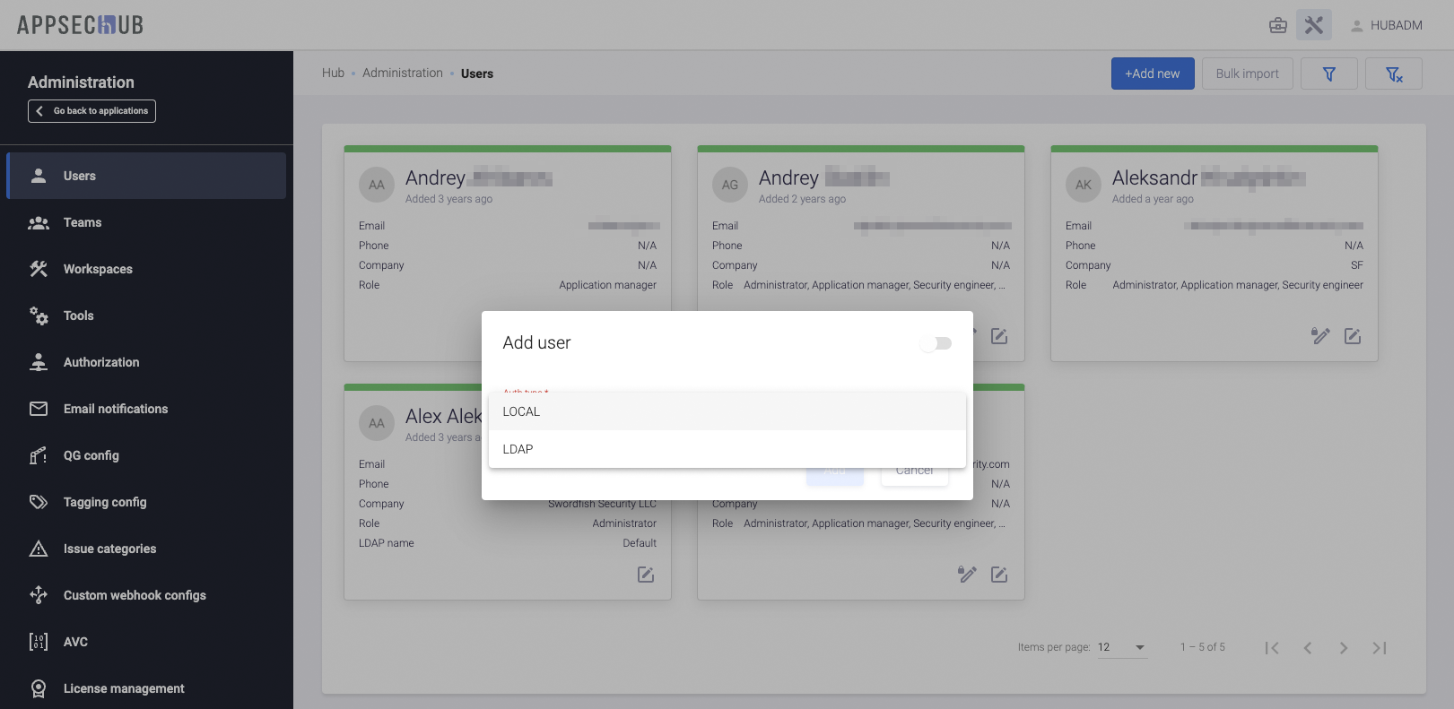Click the pencil-key icon on Aleksandr's card
Image resolution: width=1454 pixels, height=709 pixels.
(1320, 336)
